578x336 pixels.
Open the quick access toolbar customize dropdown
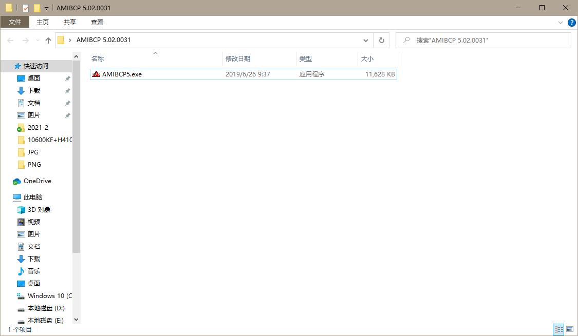(x=45, y=8)
